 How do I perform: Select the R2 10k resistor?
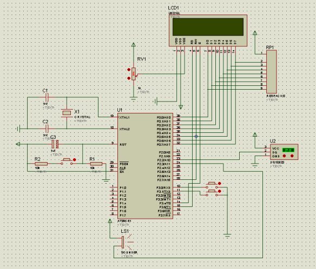[x=41, y=164]
